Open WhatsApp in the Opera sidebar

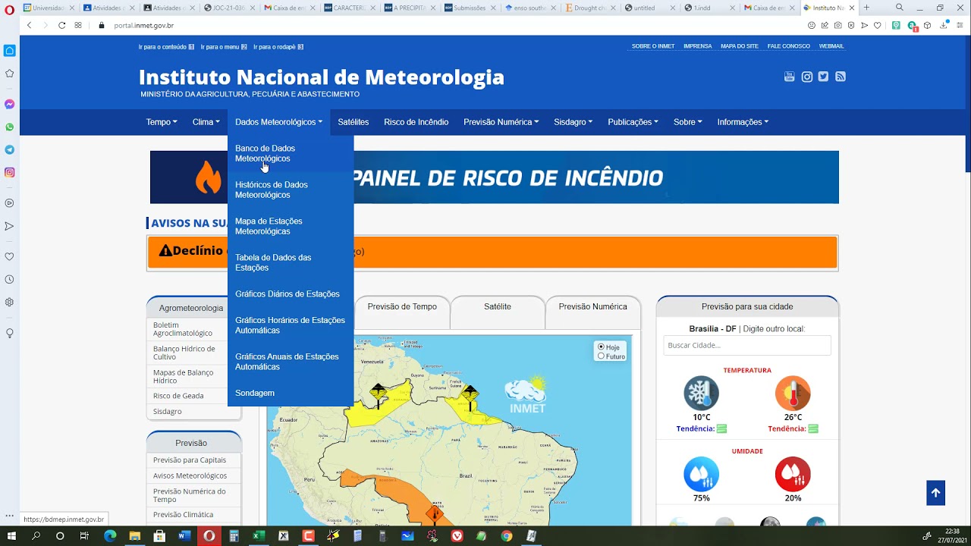(x=10, y=127)
